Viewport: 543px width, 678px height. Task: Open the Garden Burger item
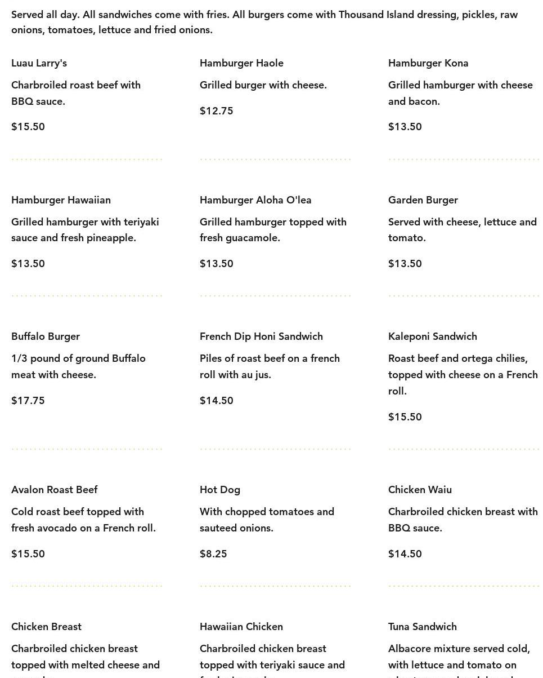(x=423, y=200)
